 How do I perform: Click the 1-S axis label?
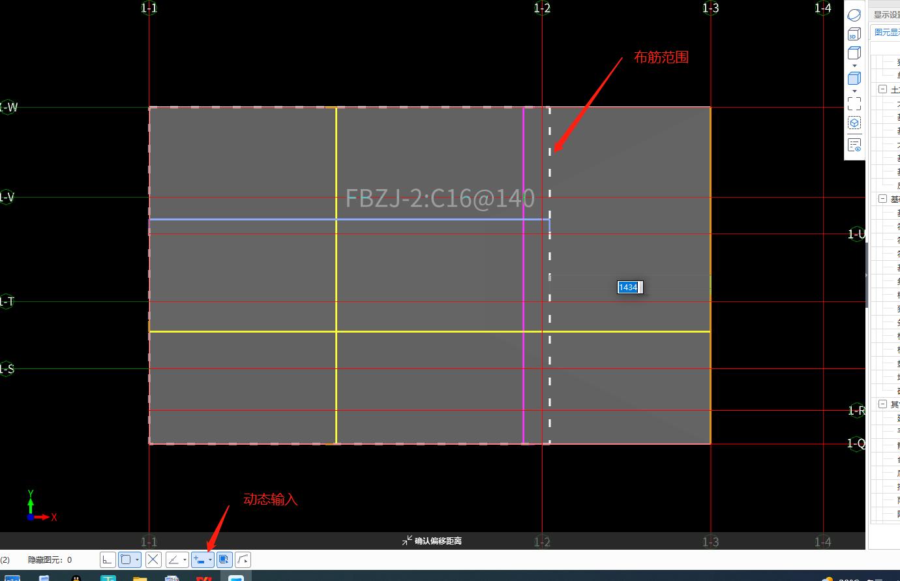pos(7,369)
